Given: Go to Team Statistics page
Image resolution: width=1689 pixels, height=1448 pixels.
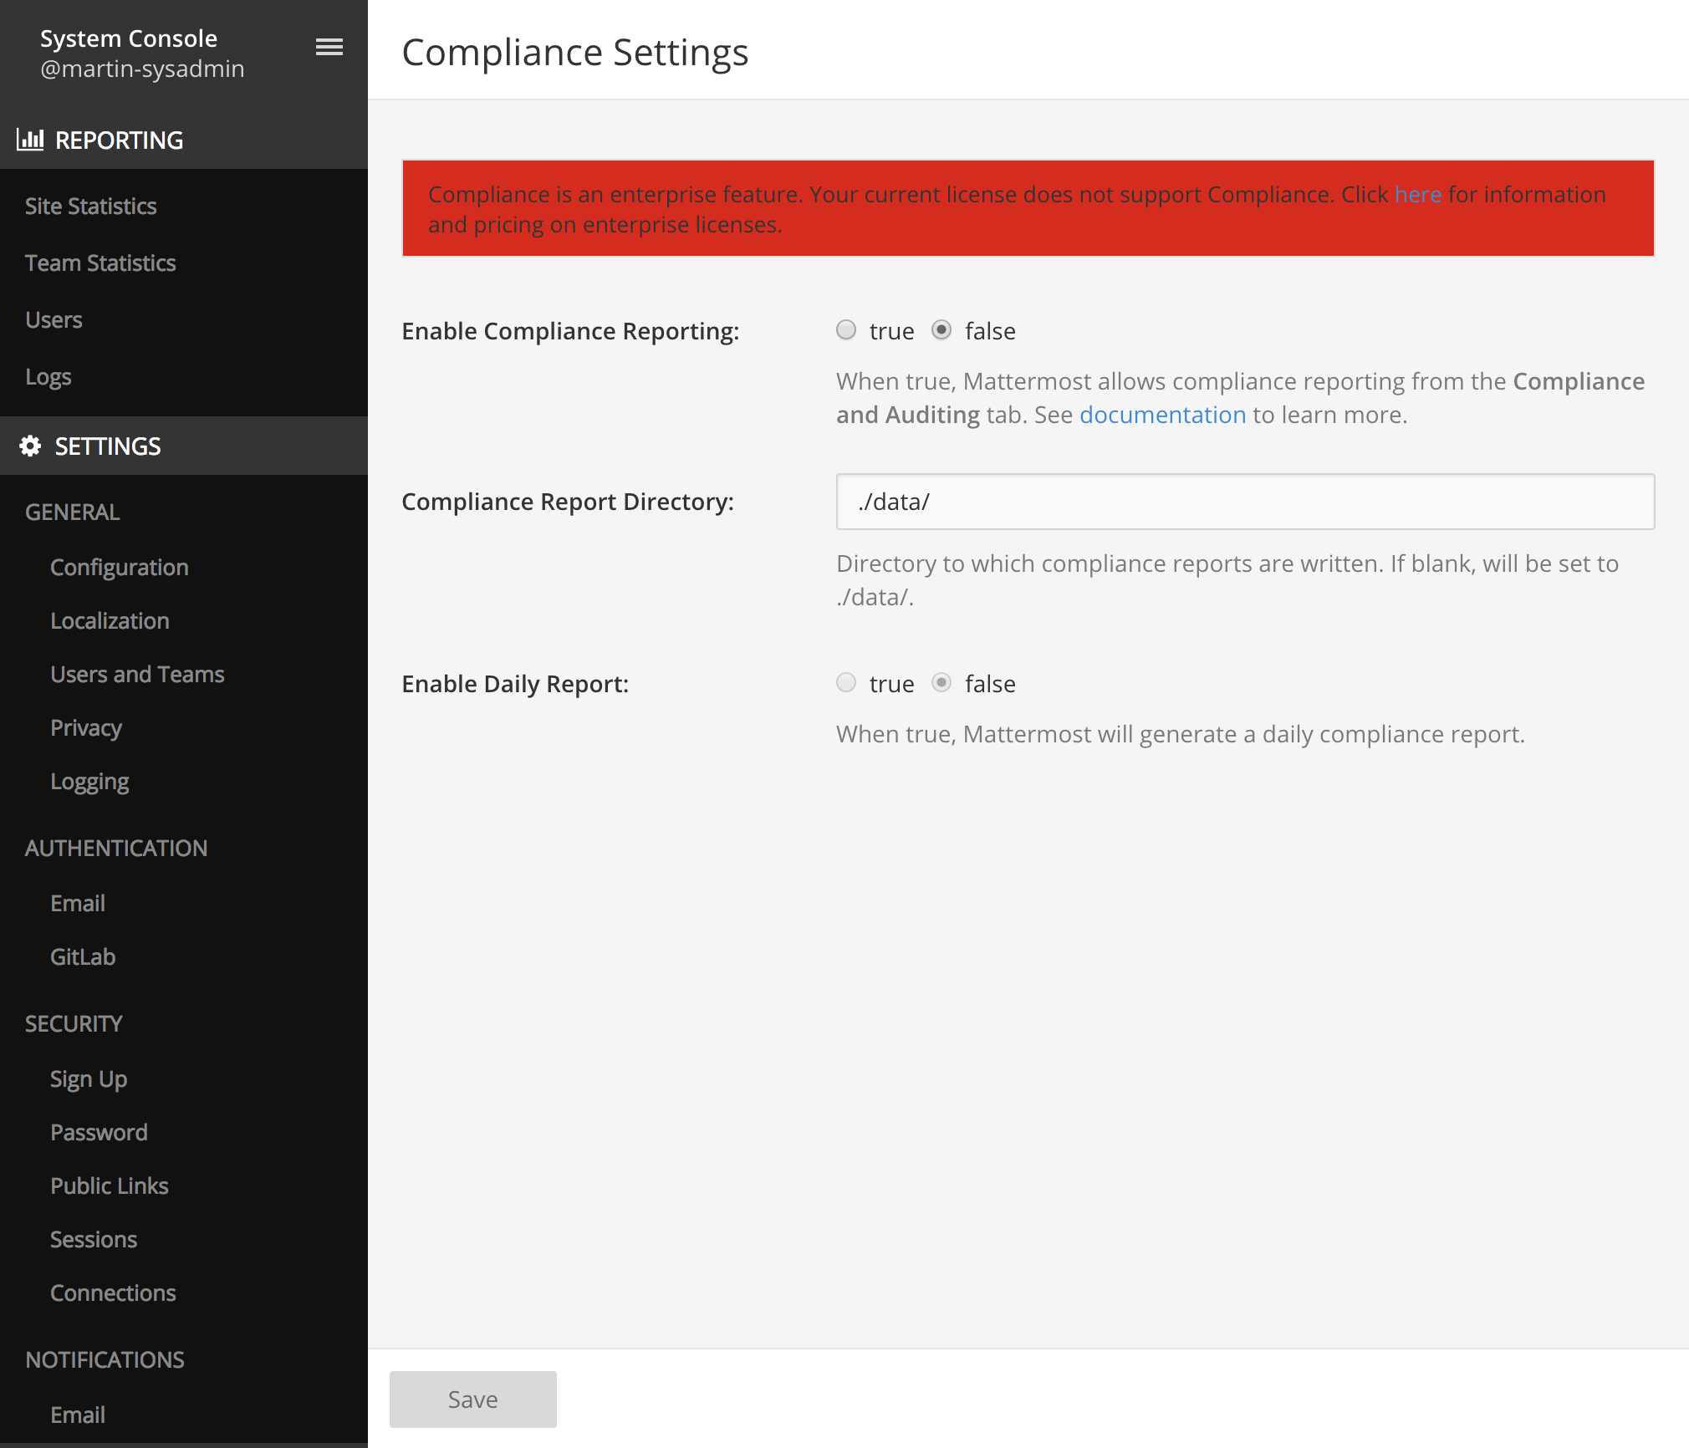Looking at the screenshot, I should point(100,263).
